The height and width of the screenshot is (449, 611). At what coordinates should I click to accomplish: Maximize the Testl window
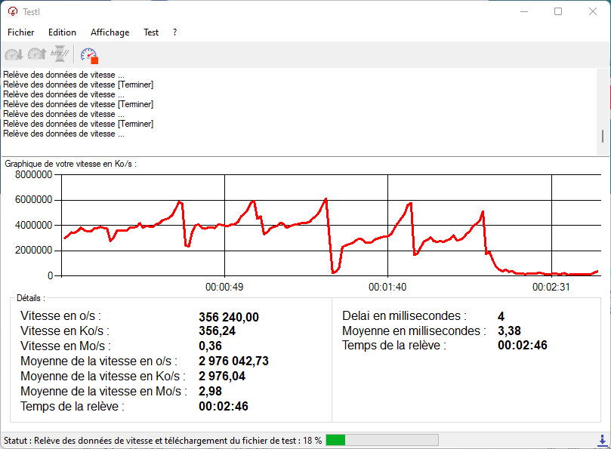558,11
